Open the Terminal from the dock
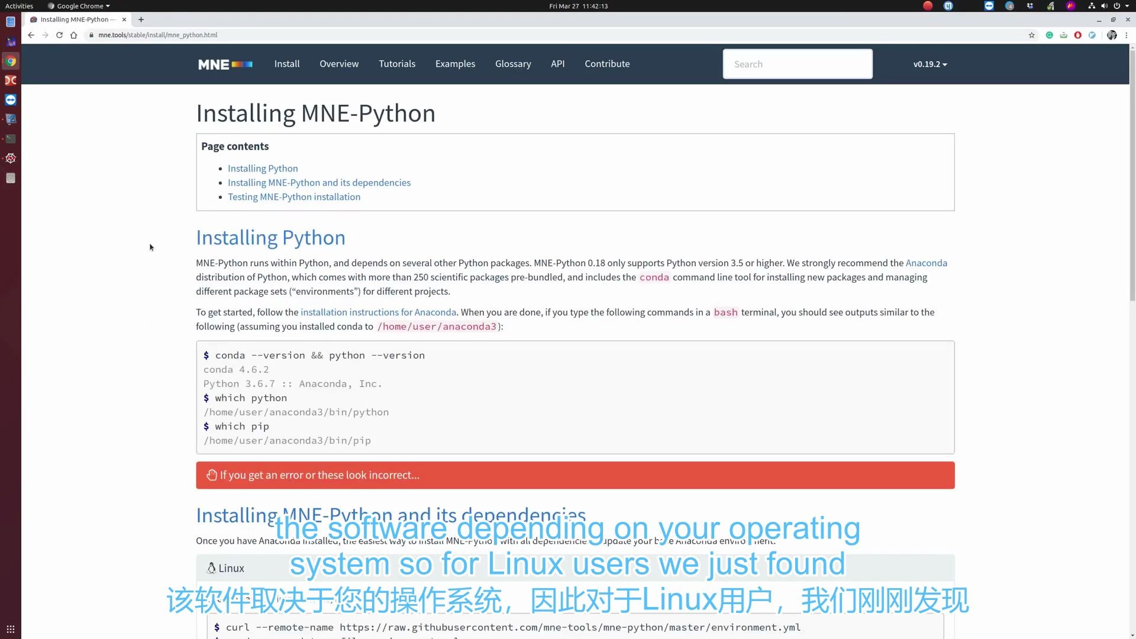Viewport: 1136px width, 639px height. click(11, 138)
